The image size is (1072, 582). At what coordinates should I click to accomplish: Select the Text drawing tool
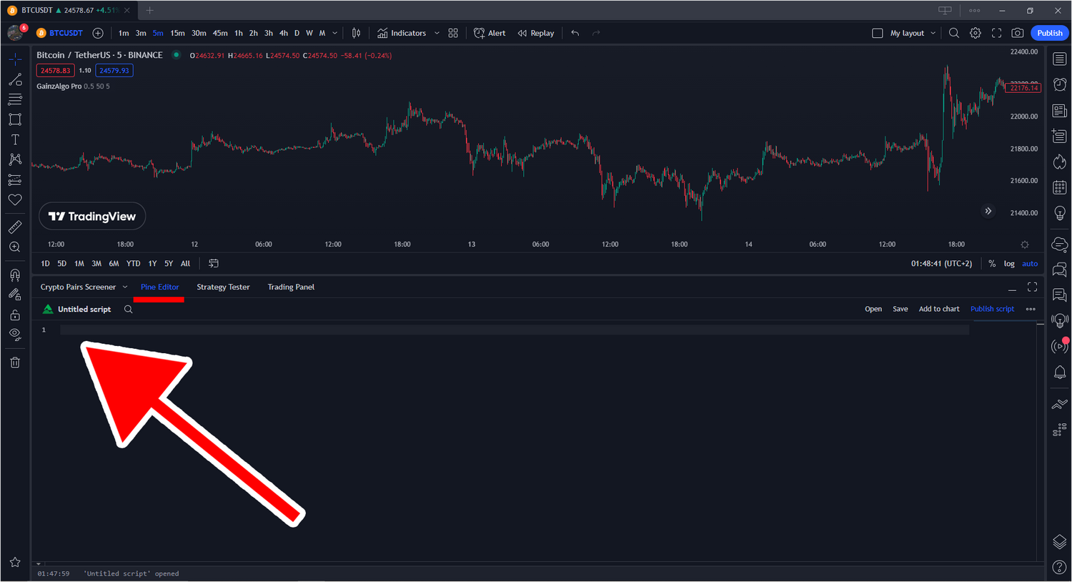pyautogui.click(x=15, y=139)
